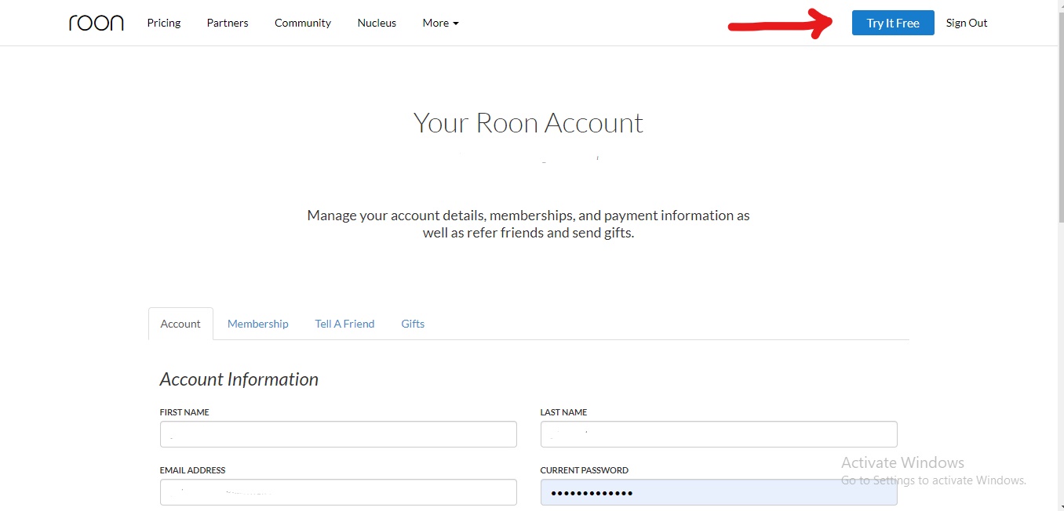Click into the Last Name field
Viewport: 1064px width, 511px height.
(x=719, y=434)
